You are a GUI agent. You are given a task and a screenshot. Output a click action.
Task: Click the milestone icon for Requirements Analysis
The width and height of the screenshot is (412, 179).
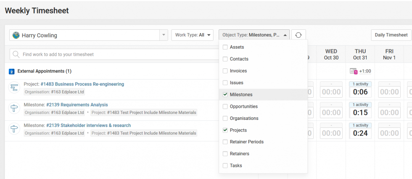tap(14, 108)
